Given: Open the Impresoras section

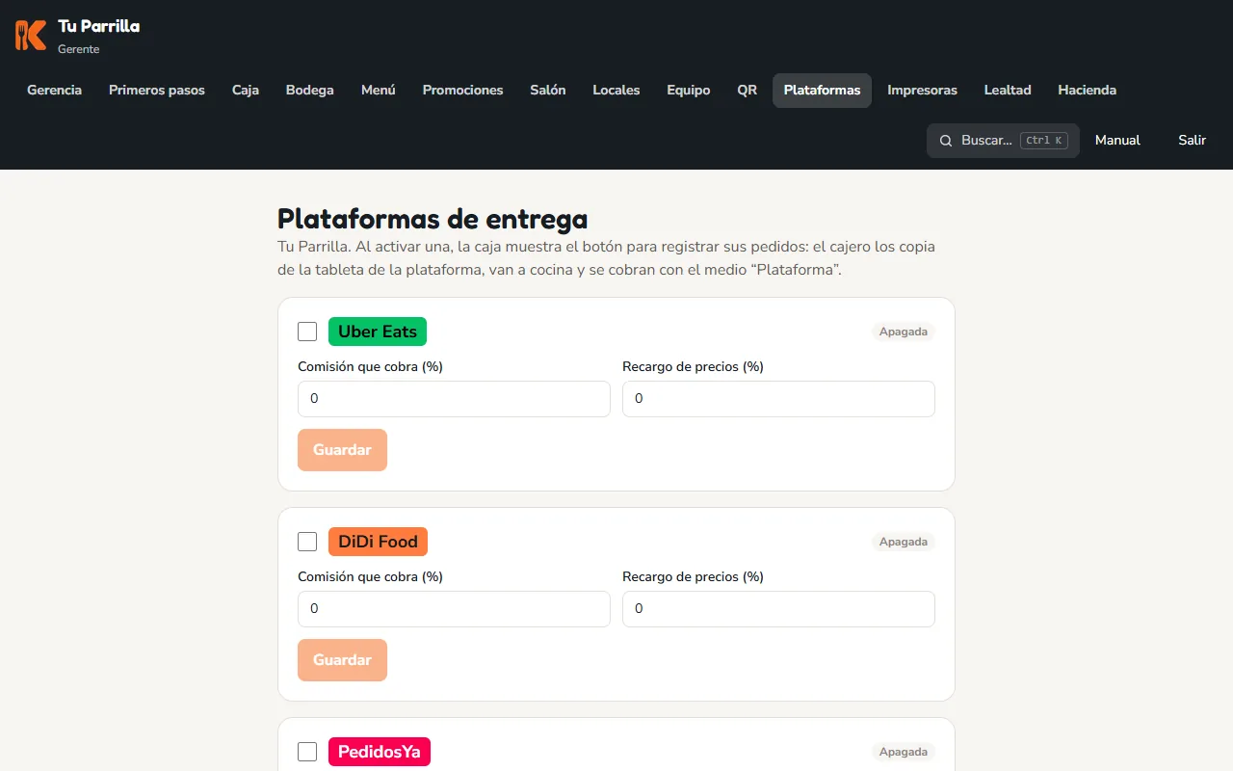Looking at the screenshot, I should click(922, 91).
